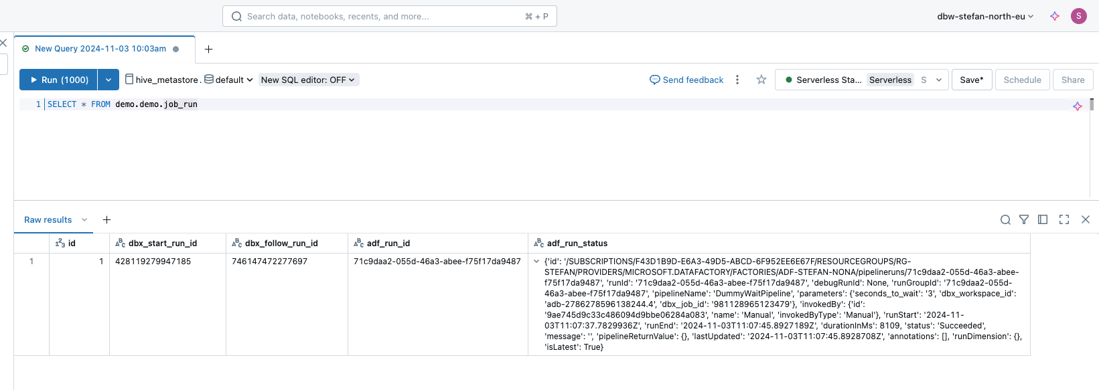The width and height of the screenshot is (1099, 390).
Task: Search within the results table
Action: click(1005, 220)
